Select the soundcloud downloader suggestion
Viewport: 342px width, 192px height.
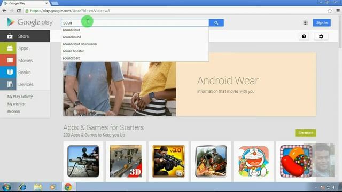(135, 44)
